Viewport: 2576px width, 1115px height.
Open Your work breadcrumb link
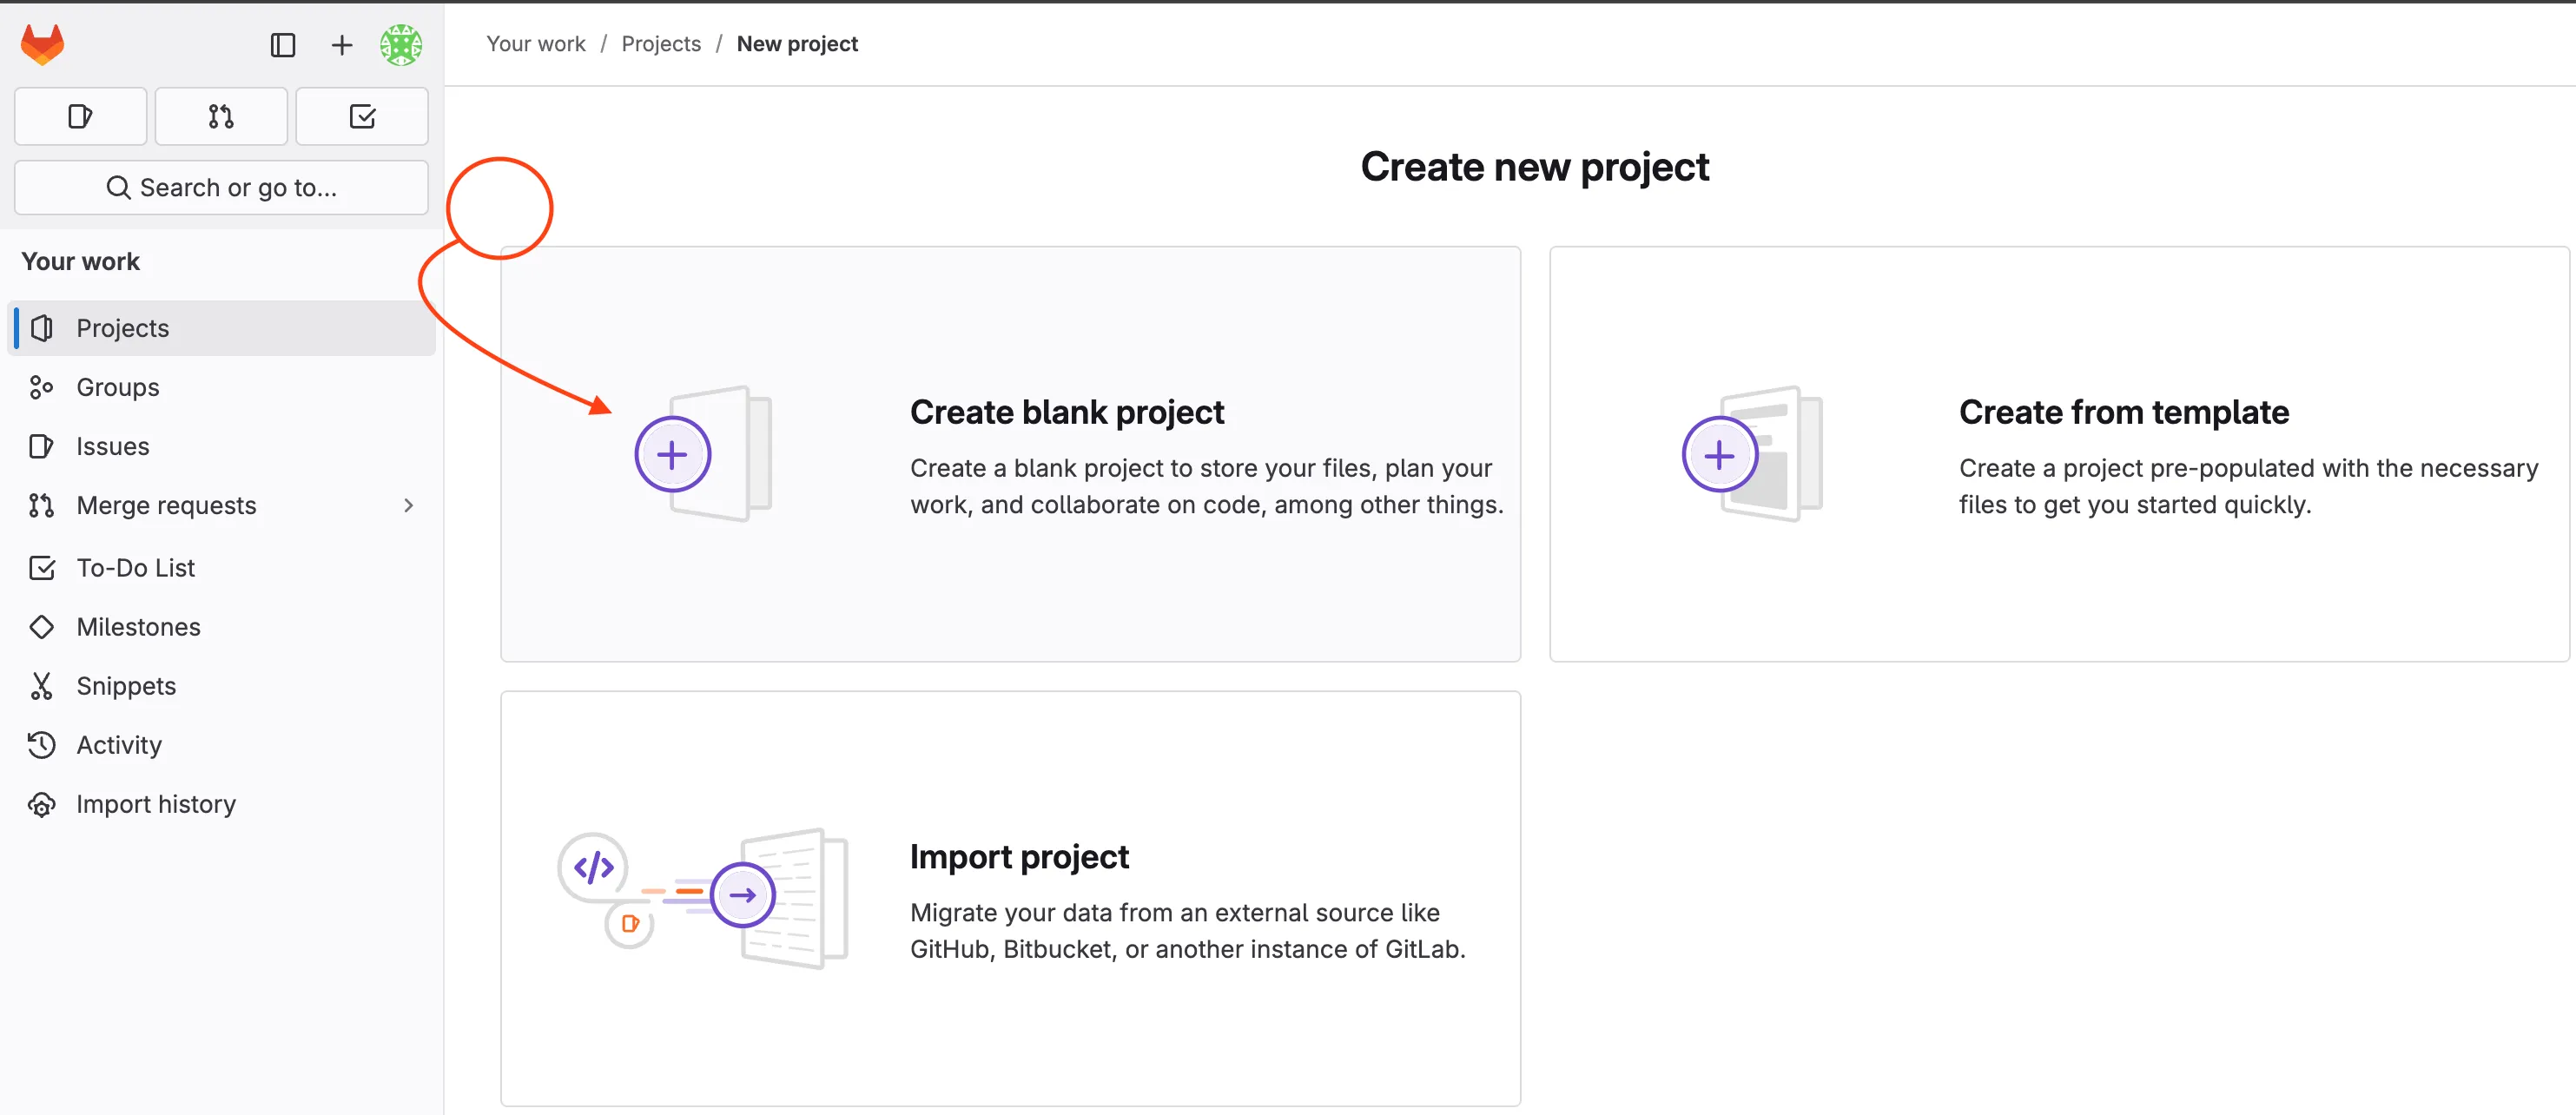(536, 43)
